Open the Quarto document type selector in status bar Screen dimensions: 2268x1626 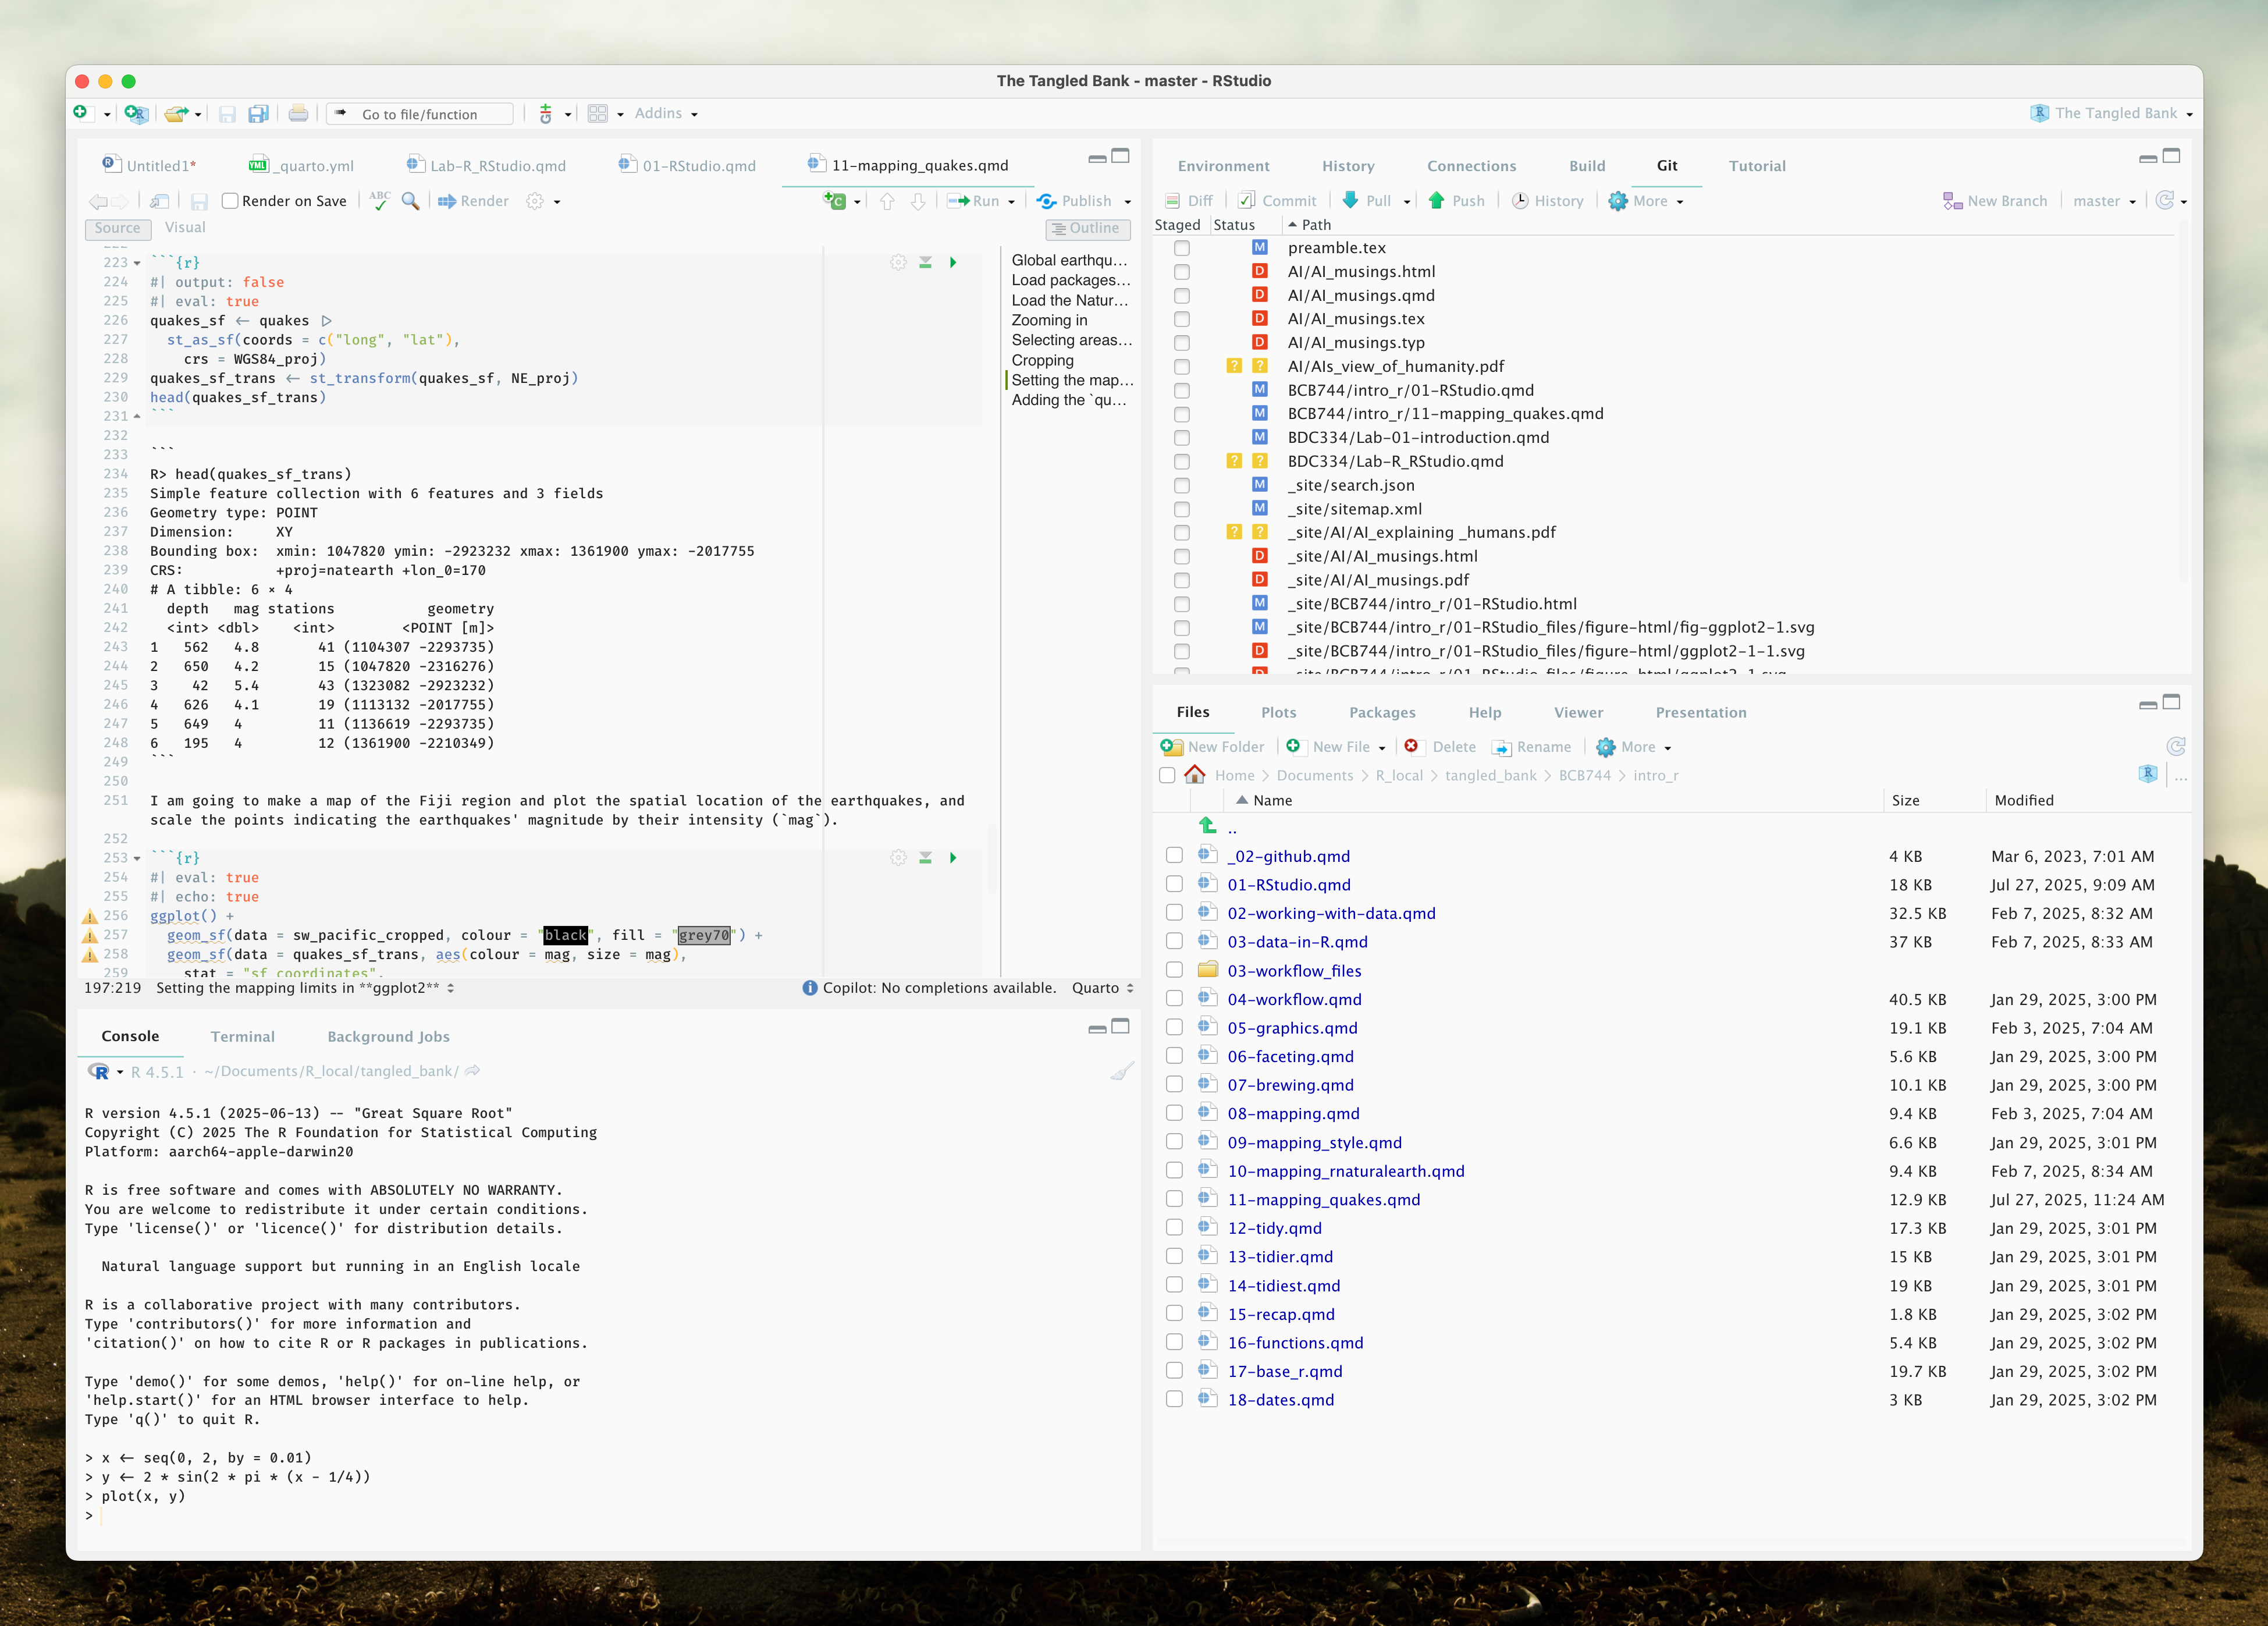[1103, 988]
